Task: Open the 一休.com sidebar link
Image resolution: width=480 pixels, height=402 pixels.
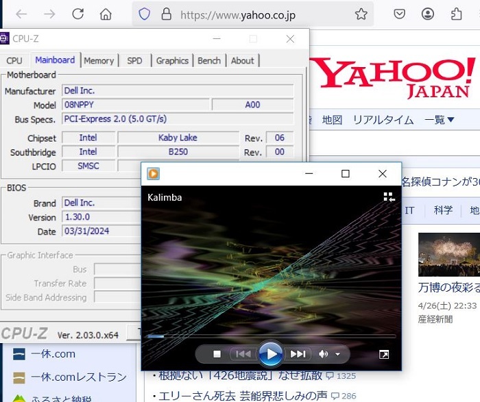Action: coord(53,354)
